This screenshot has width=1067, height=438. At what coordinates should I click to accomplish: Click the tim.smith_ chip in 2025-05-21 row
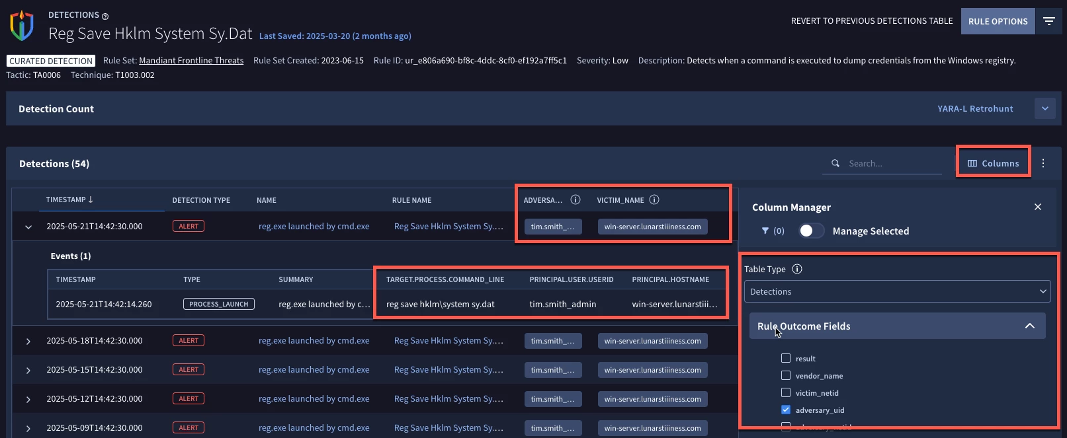pos(553,227)
